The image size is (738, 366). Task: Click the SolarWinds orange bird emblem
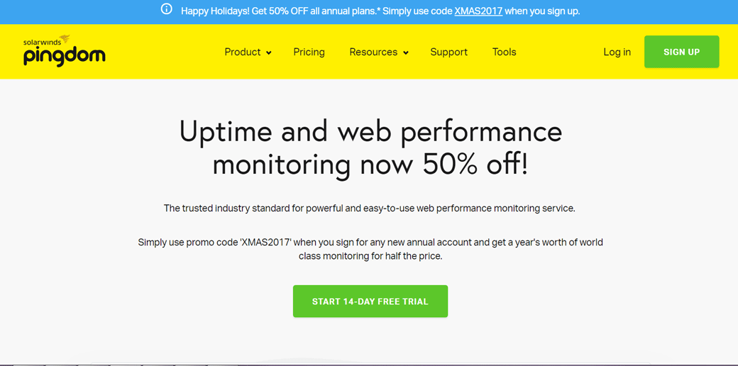65,39
